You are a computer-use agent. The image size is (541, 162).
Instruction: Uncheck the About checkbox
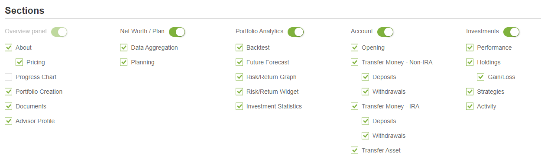pos(8,48)
